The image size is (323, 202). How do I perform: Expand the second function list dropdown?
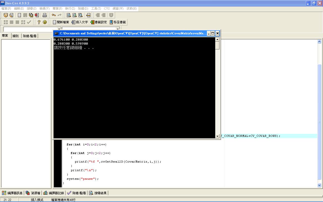(118, 29)
